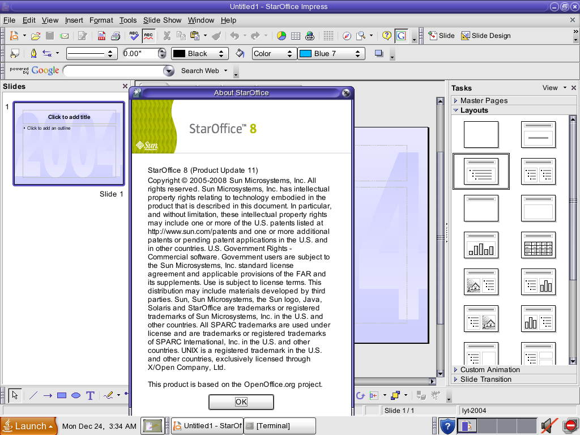580x435 pixels.
Task: Click the Copy icon
Action: (x=181, y=36)
